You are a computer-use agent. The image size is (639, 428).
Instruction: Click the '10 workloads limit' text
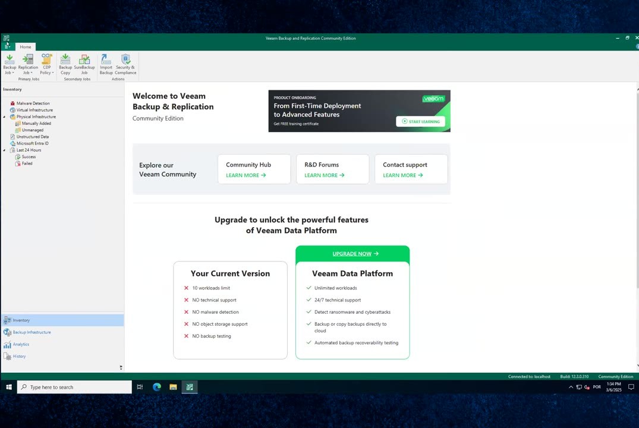[211, 288]
